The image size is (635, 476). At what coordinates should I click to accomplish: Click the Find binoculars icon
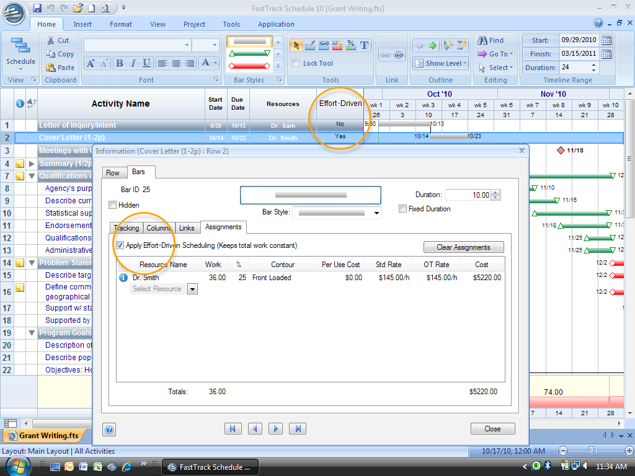coord(482,40)
